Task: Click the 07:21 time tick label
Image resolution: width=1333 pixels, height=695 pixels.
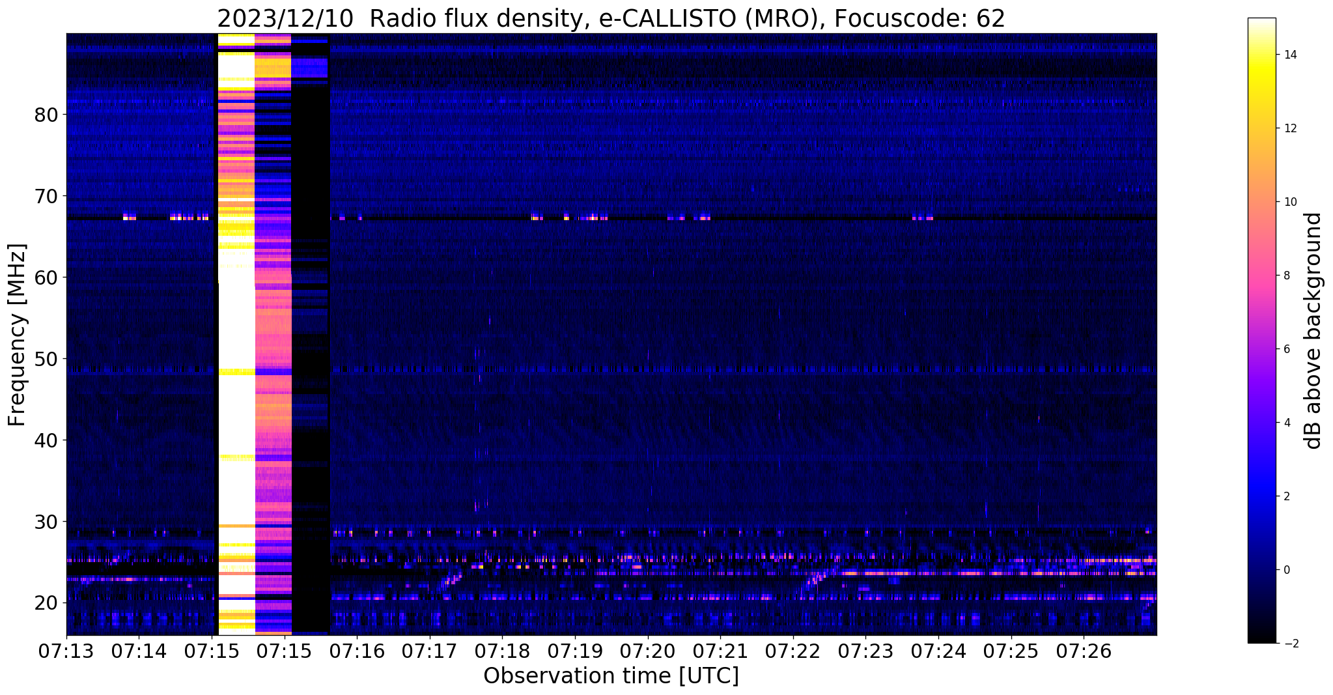Action: 720,651
